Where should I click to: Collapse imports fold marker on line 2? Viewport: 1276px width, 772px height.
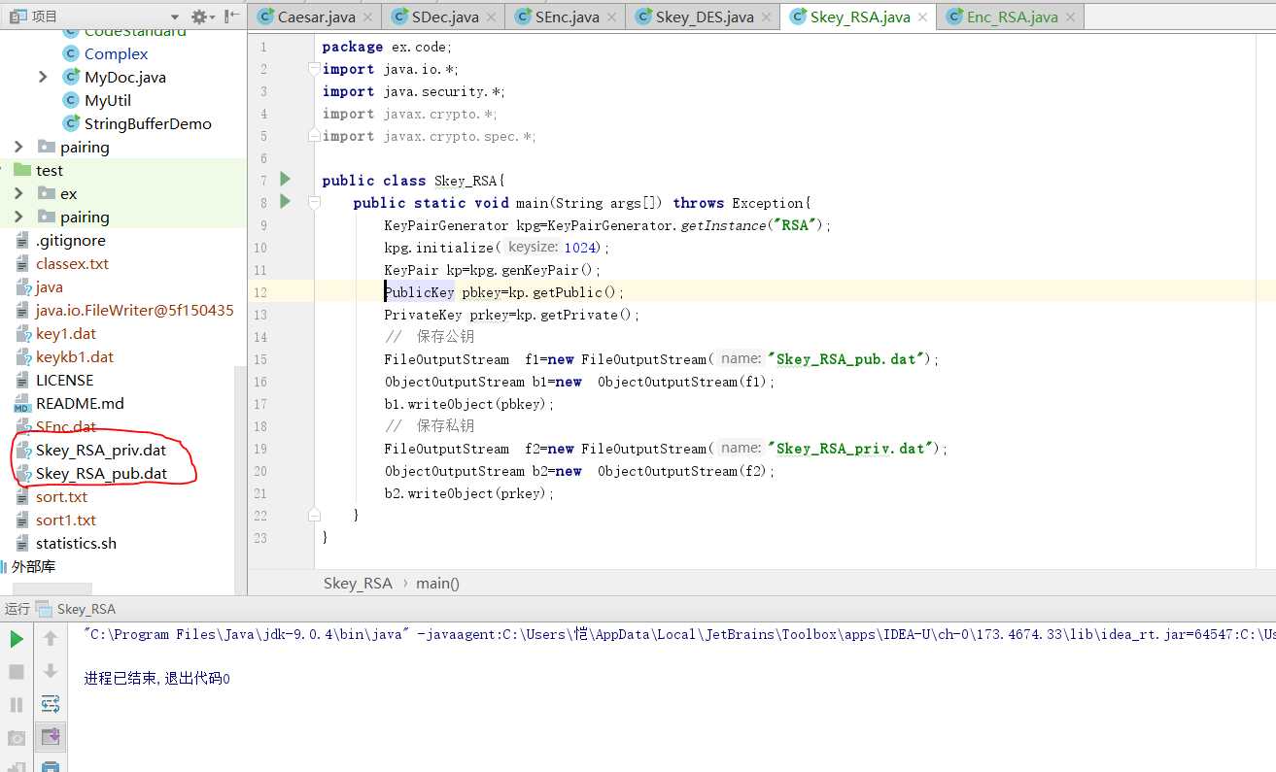(x=313, y=69)
